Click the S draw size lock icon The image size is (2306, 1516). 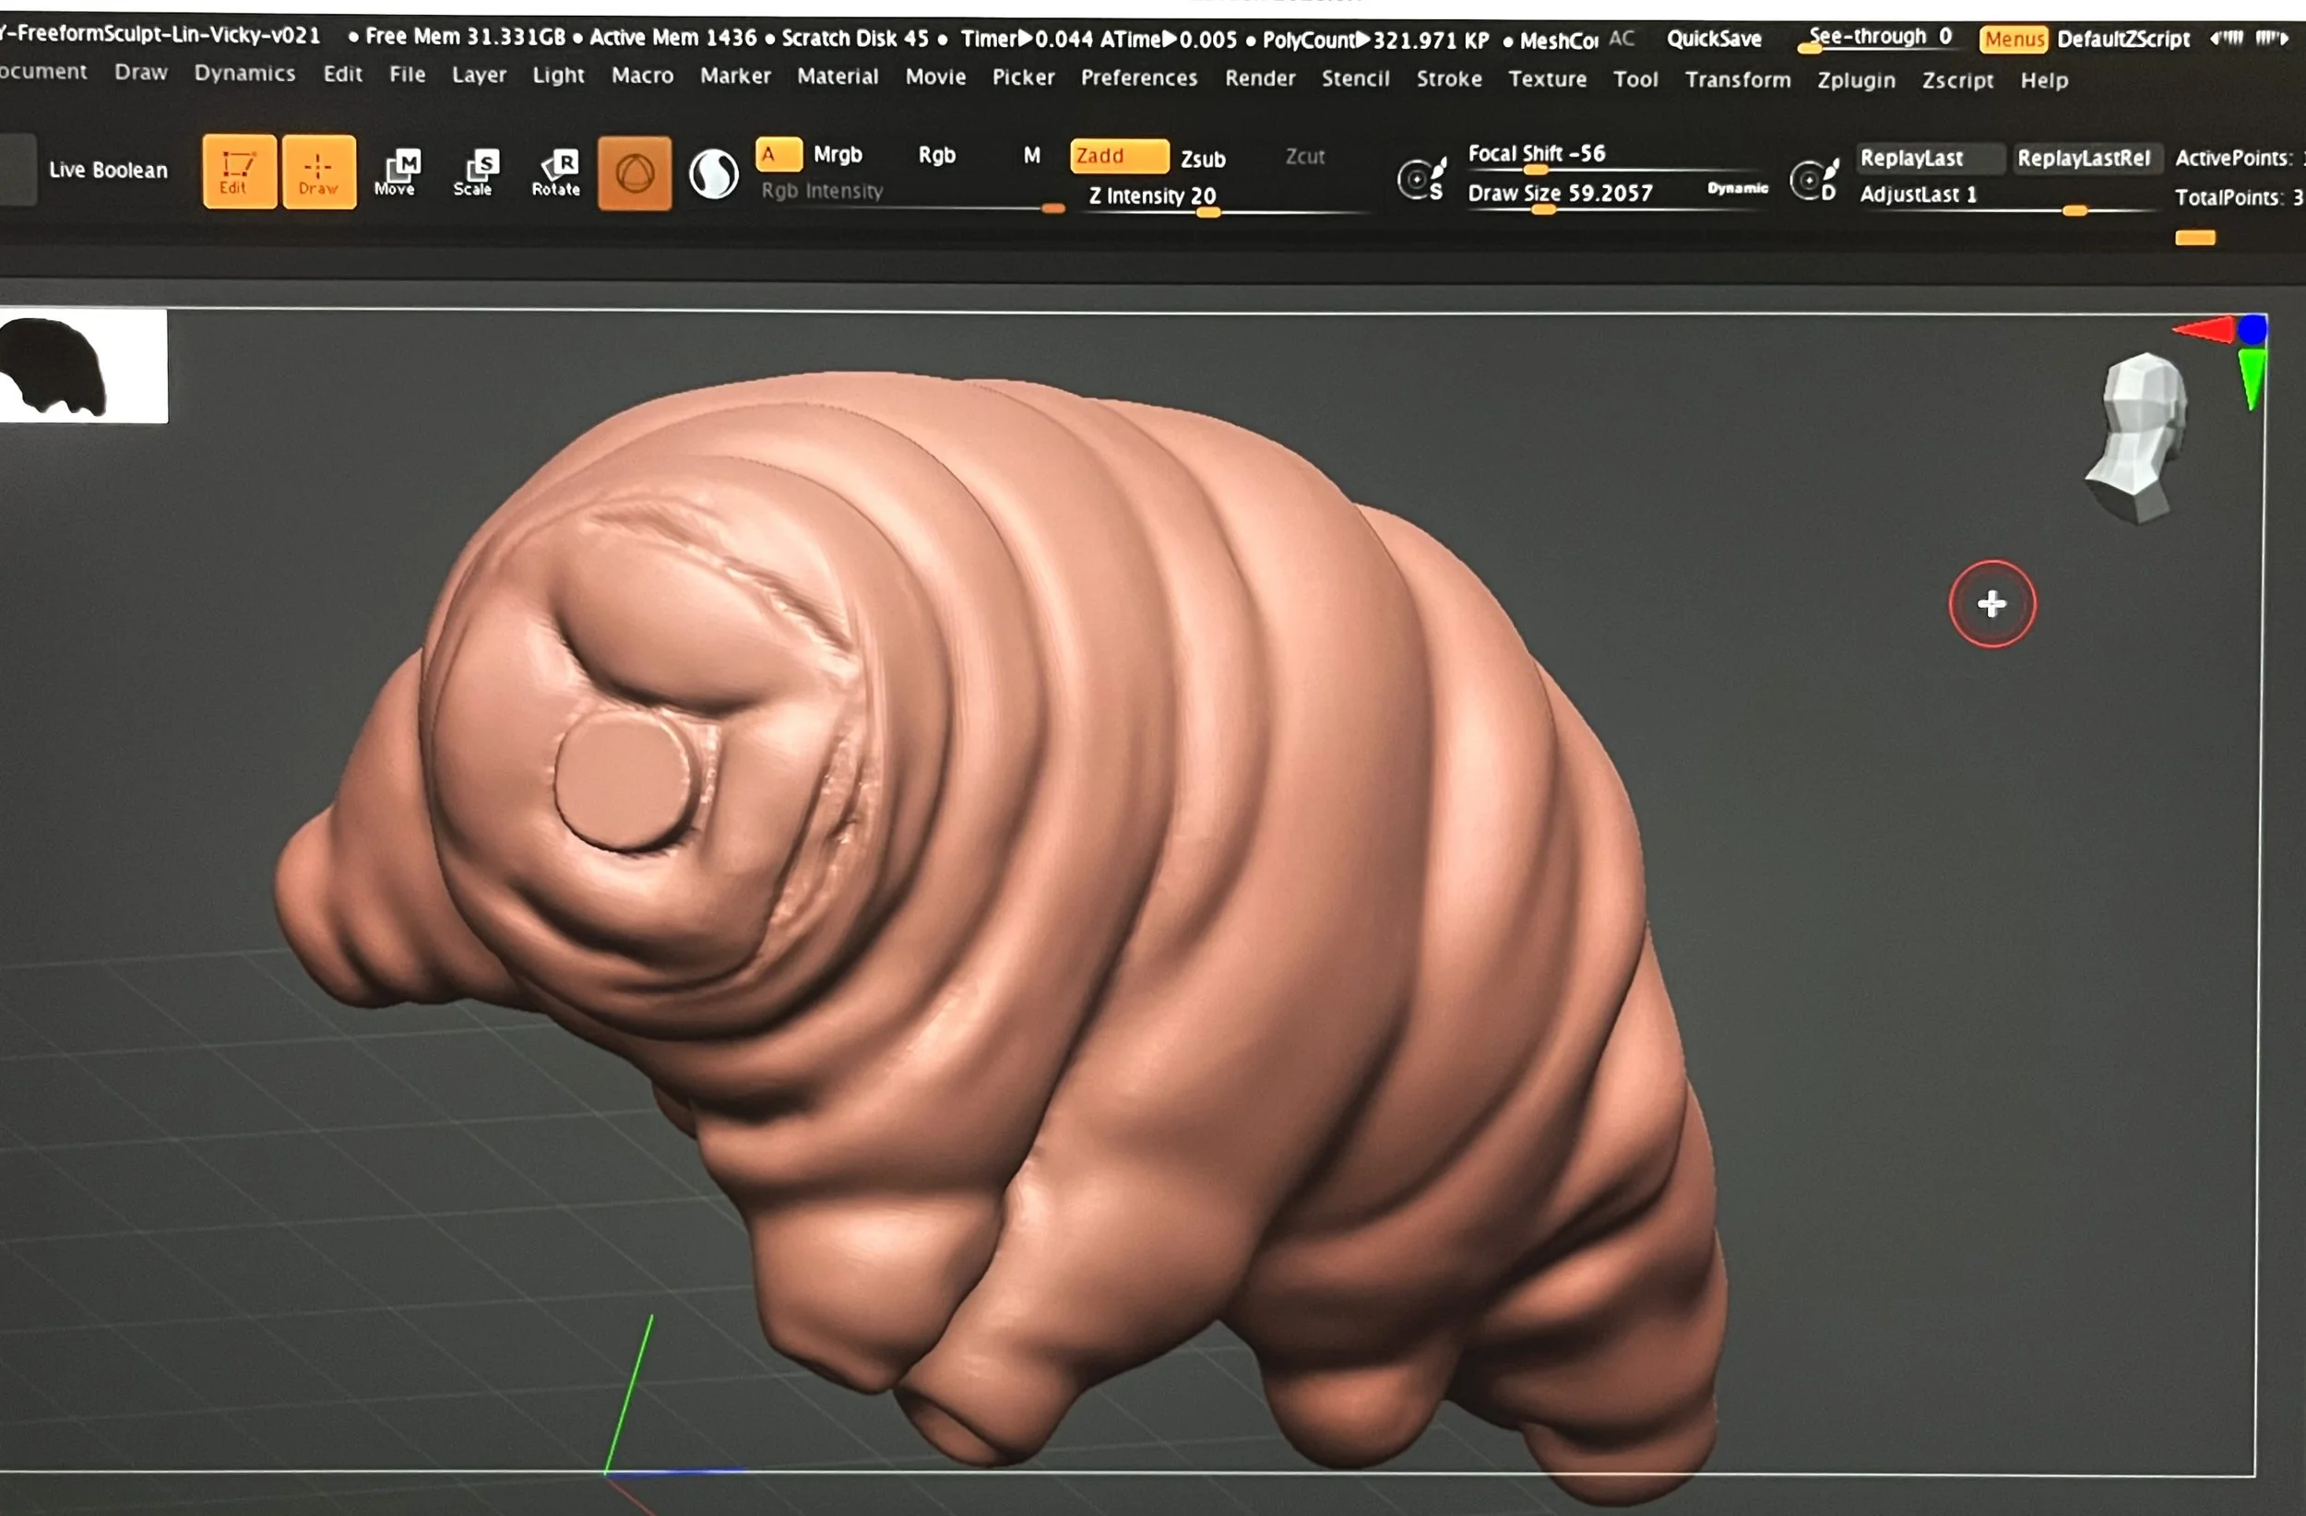(x=1421, y=178)
